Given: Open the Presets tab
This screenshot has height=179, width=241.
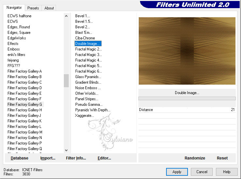Looking at the screenshot, I should click(33, 8).
